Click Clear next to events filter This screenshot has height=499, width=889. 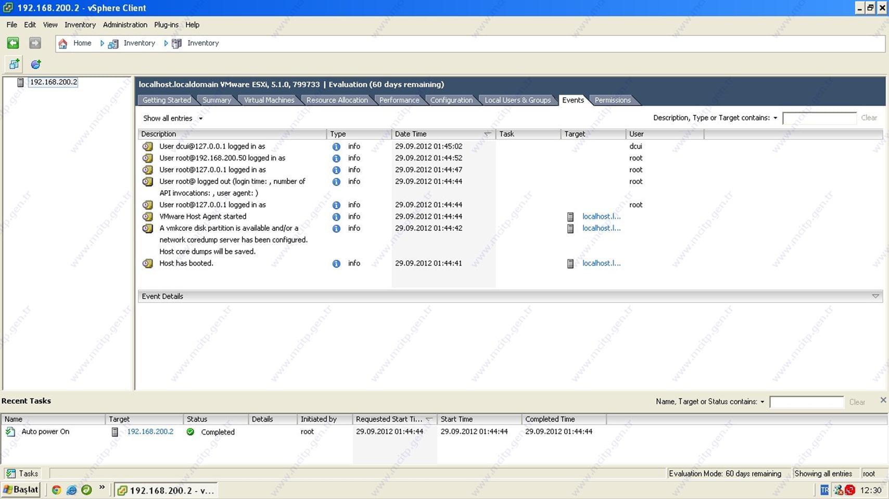pyautogui.click(x=869, y=118)
